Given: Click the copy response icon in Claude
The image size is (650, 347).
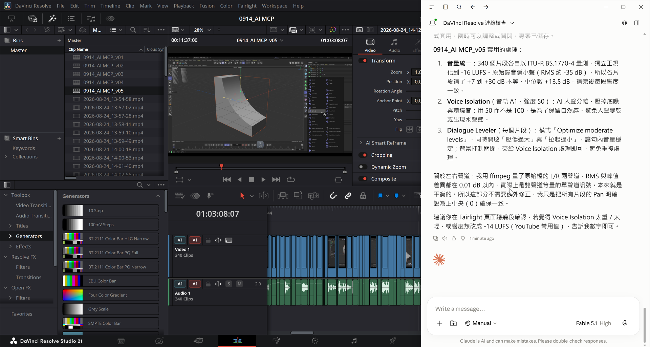Looking at the screenshot, I should point(436,238).
